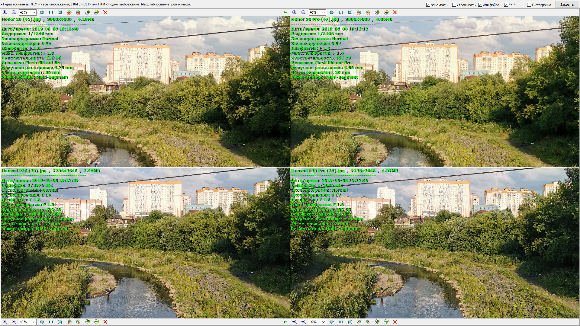Click 'Выдержка: 1/1346 sec' EXIF text
This screenshot has width=580, height=326.
click(x=27, y=34)
